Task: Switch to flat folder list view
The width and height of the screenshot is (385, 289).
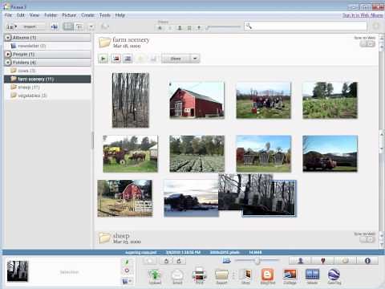Action: pyautogui.click(x=68, y=26)
